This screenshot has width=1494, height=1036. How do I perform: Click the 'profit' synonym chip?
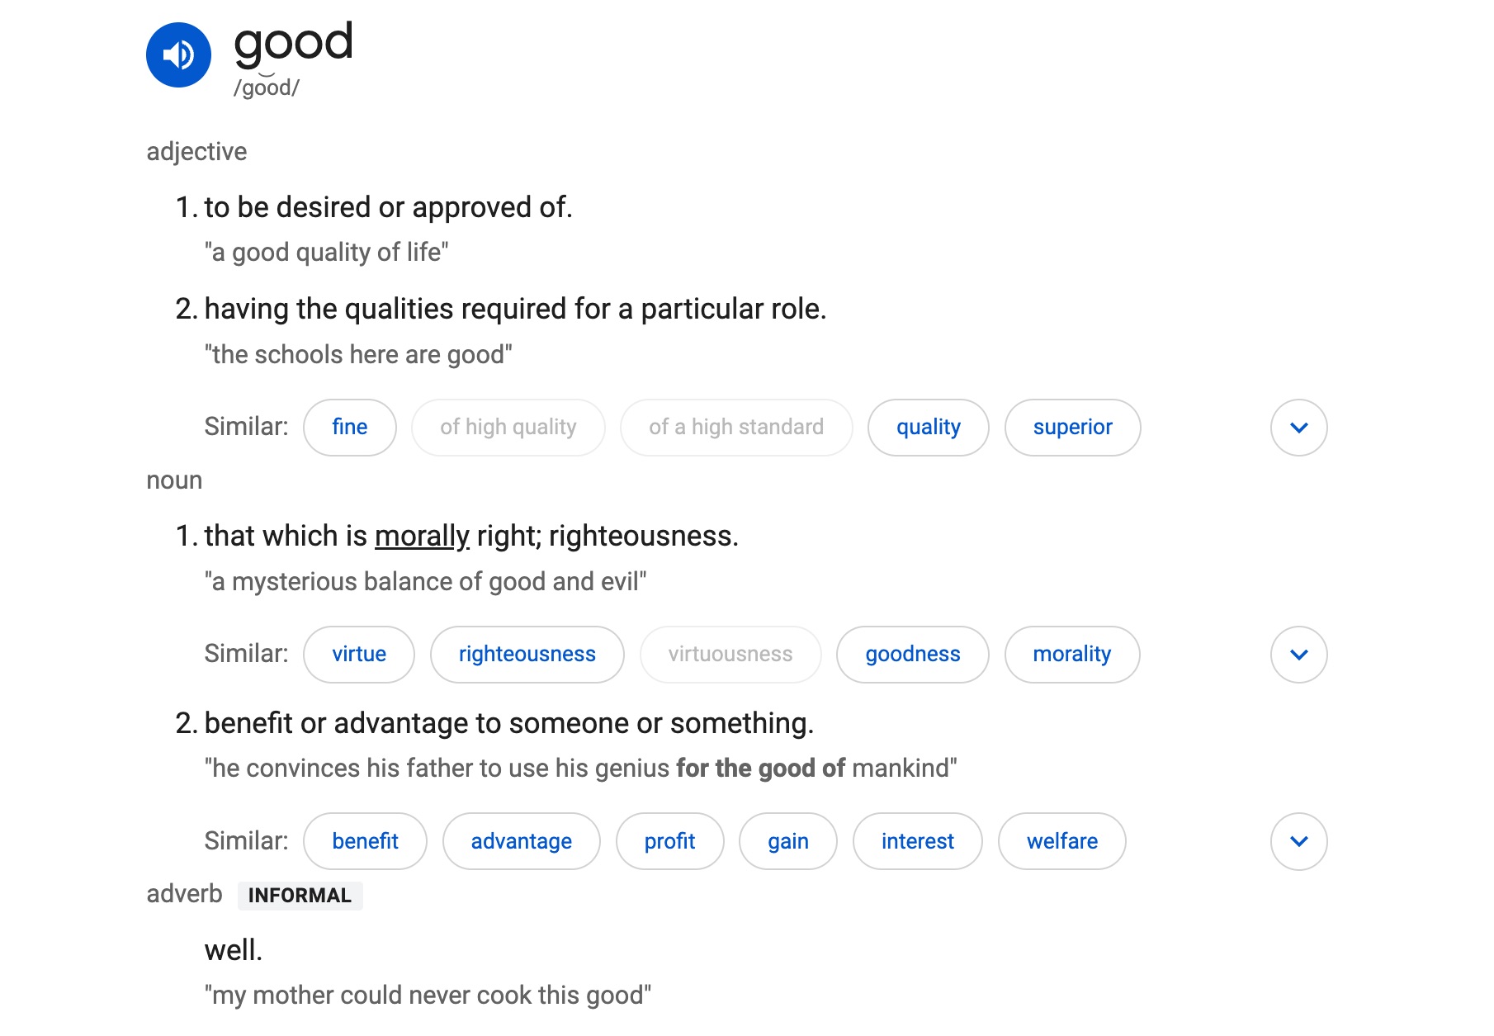pos(669,841)
